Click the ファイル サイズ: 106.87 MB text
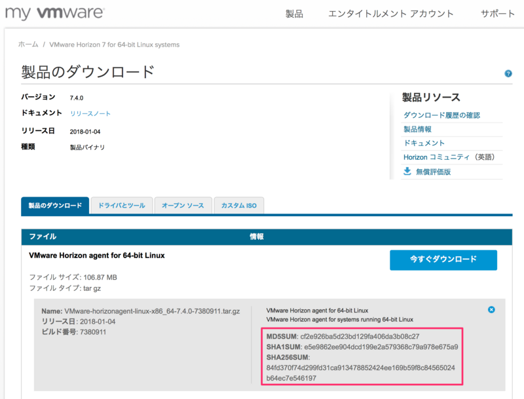The width and height of the screenshot is (524, 399). [x=73, y=277]
